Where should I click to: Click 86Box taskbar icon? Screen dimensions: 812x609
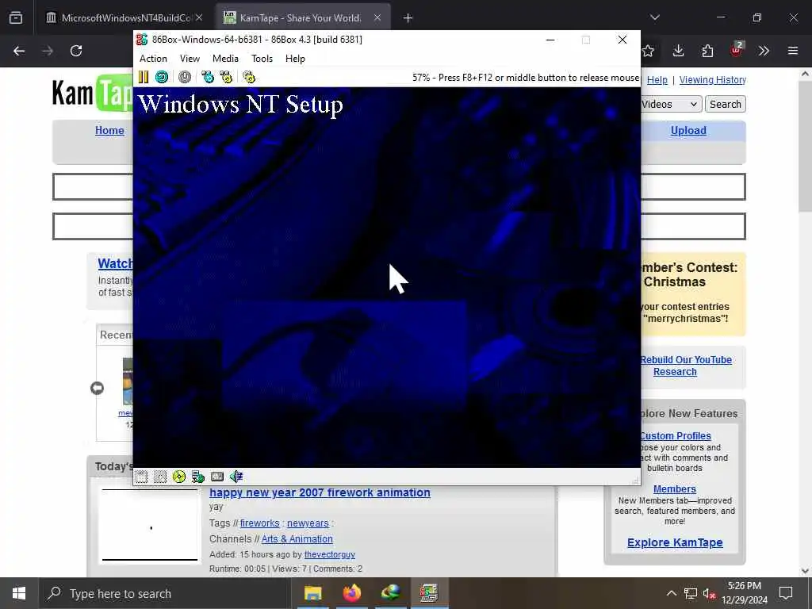429,593
